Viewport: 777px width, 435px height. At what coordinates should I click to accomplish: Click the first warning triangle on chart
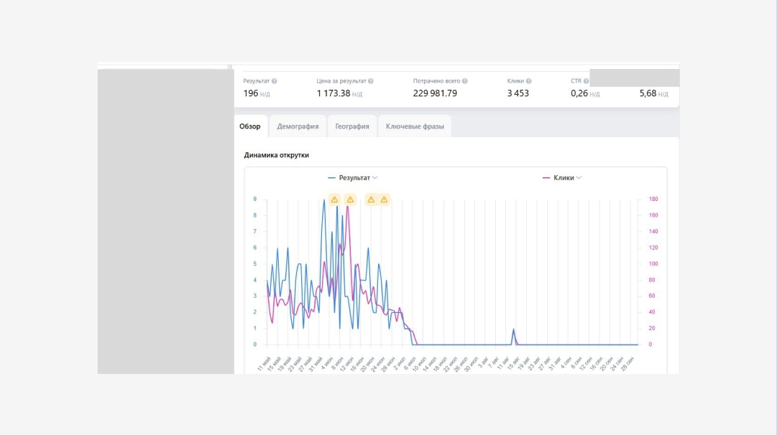click(334, 200)
